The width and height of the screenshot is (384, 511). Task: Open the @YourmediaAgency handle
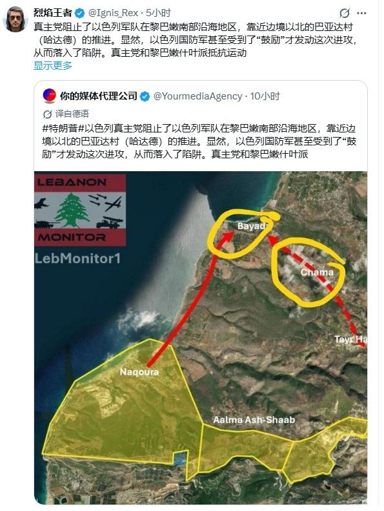coord(197,96)
